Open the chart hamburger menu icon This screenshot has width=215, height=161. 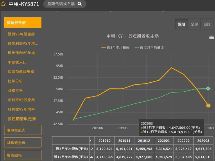pyautogui.click(x=212, y=37)
